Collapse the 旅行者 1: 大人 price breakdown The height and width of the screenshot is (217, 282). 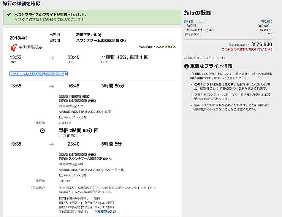195,21
